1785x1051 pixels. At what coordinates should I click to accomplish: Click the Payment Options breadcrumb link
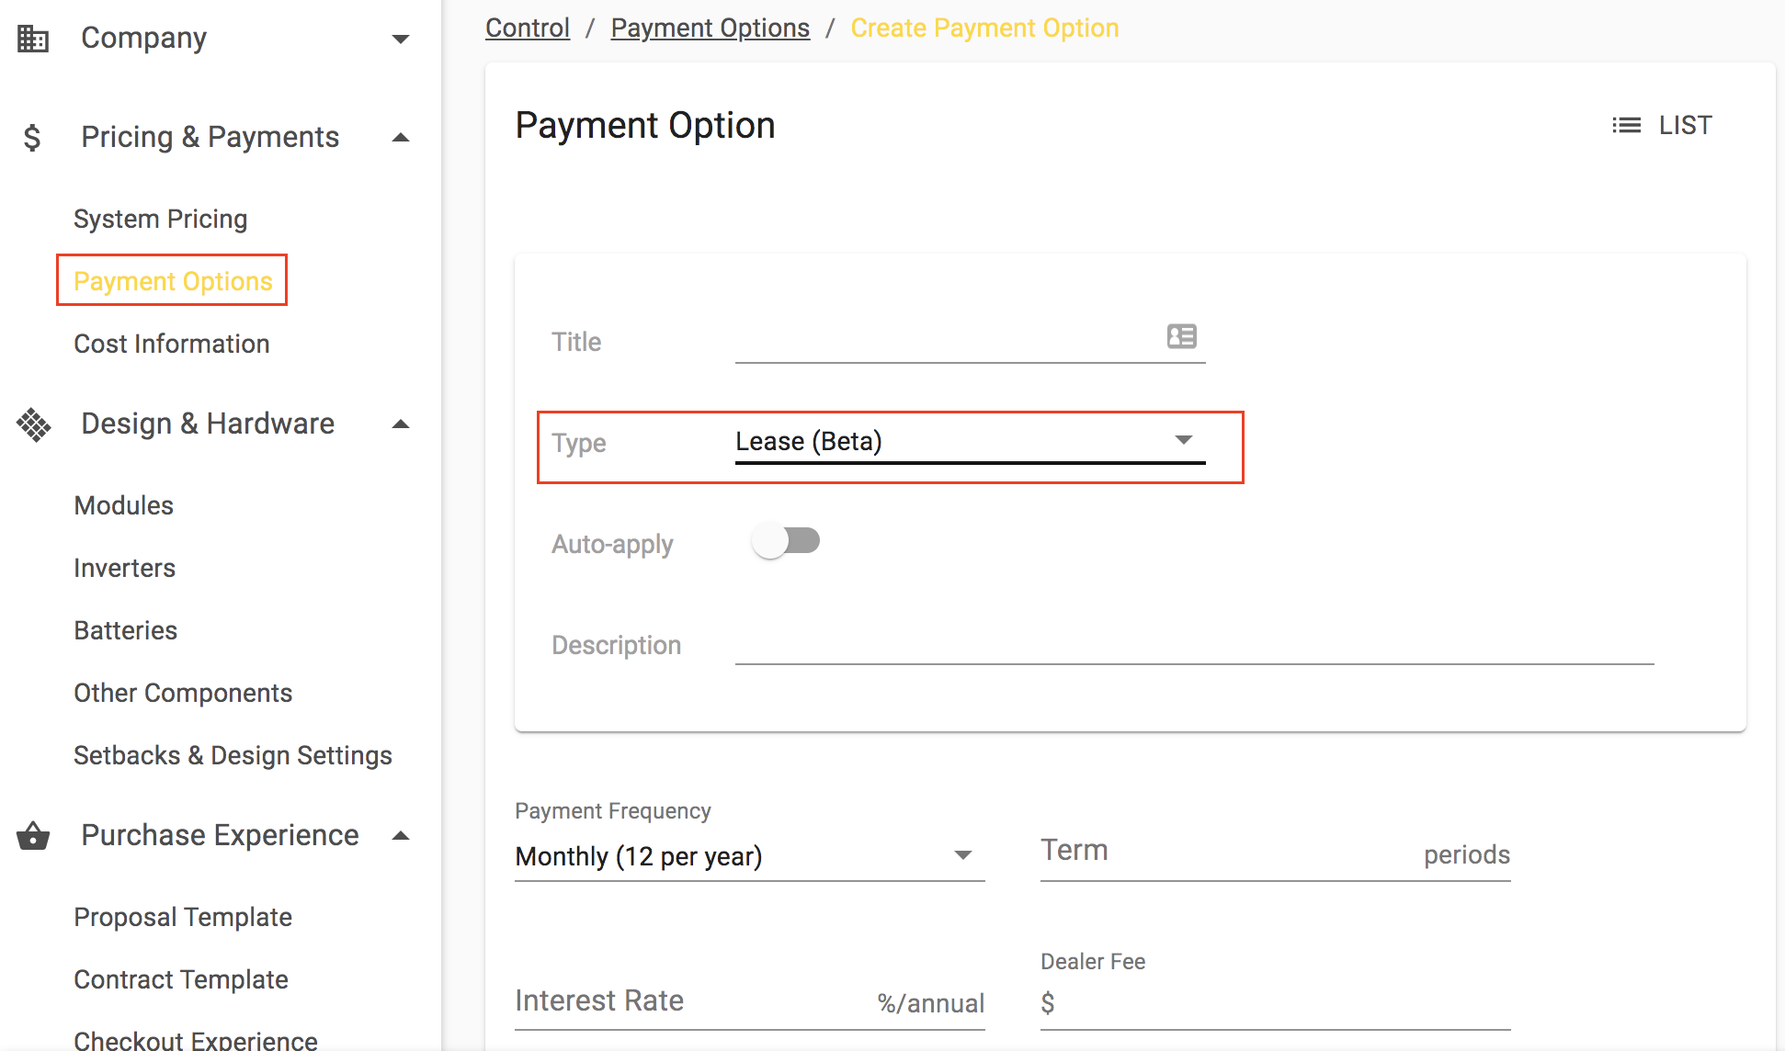(711, 28)
